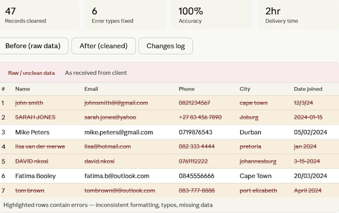Click the Email column header
Viewport: 339px width, 213px height.
(x=91, y=89)
